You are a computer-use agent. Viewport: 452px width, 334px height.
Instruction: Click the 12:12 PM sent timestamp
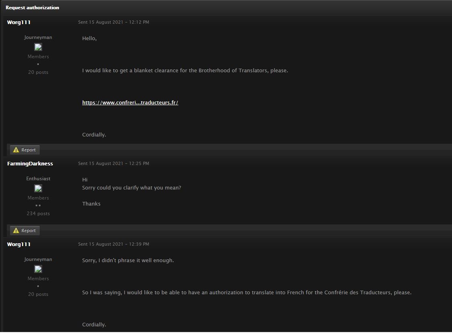tap(114, 22)
